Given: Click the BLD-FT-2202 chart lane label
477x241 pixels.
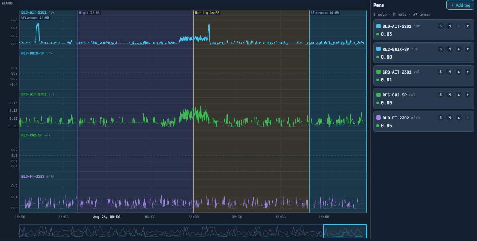Looking at the screenshot, I should 33,177.
